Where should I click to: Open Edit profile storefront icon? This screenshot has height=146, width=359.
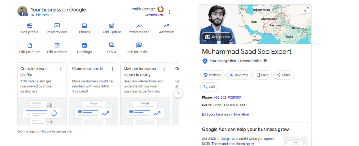pos(30,25)
